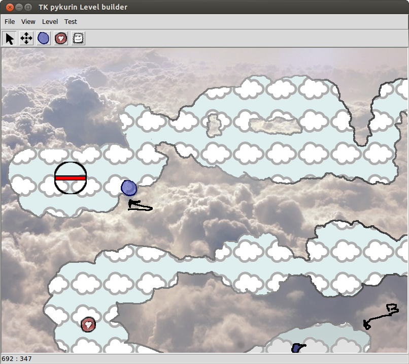Select the arrow pointer tool
The width and height of the screenshot is (409, 364).
pos(10,39)
